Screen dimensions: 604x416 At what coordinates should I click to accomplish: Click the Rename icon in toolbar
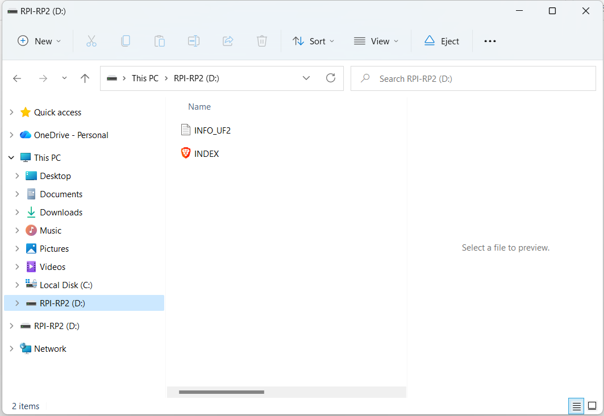coord(194,41)
